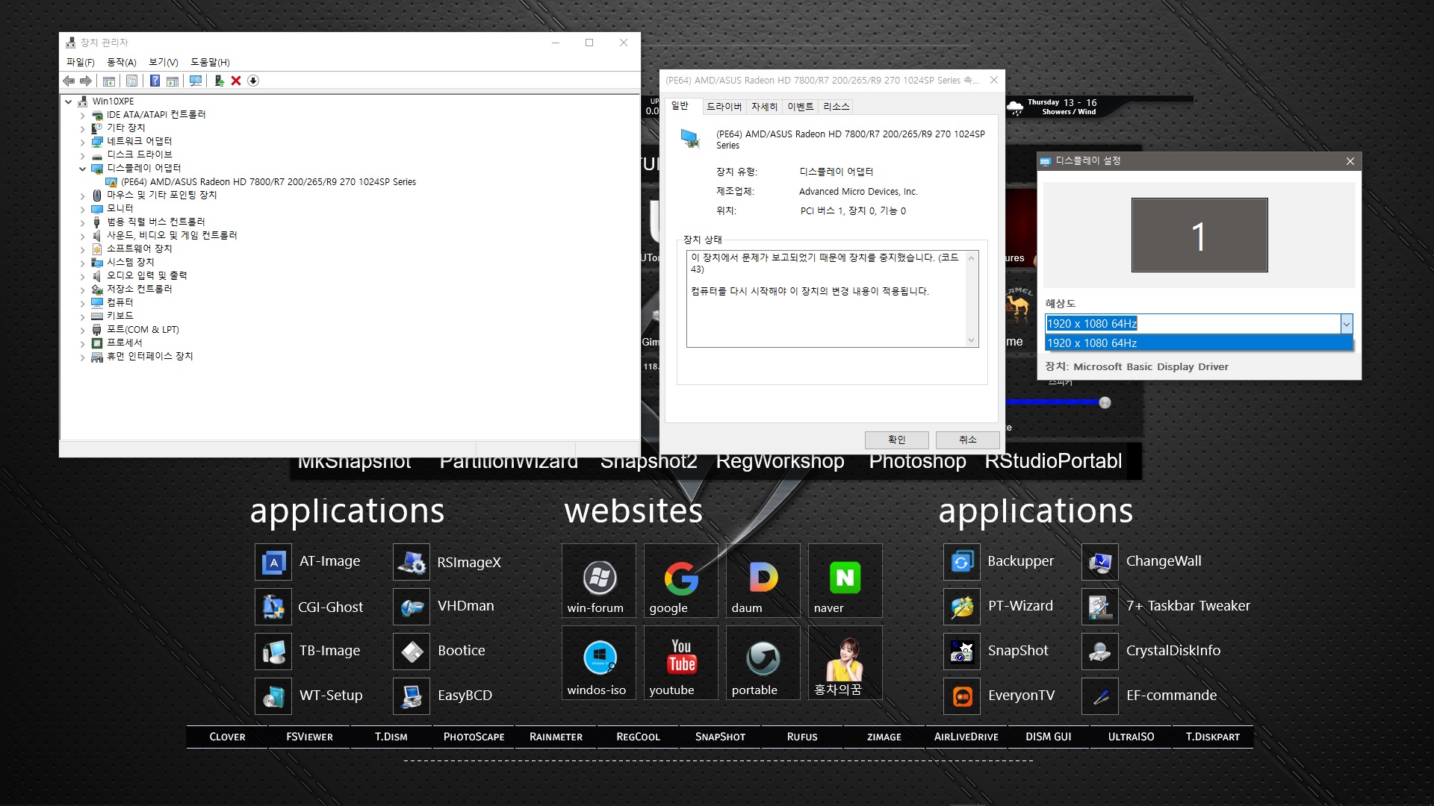Viewport: 1434px width, 806px height.
Task: Expand the 키보드 node
Action: [82, 316]
